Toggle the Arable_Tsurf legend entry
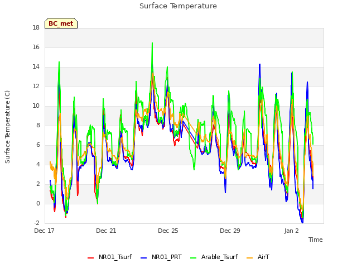This screenshot has width=357, height=268. tap(214, 257)
